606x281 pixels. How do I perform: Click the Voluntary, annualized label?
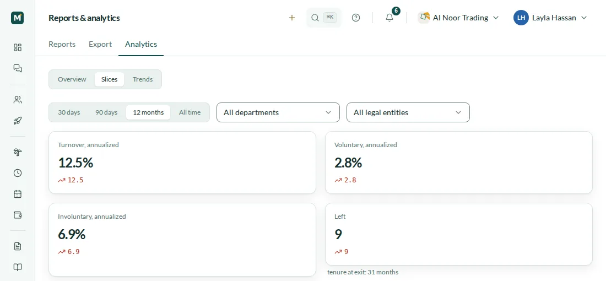(366, 145)
